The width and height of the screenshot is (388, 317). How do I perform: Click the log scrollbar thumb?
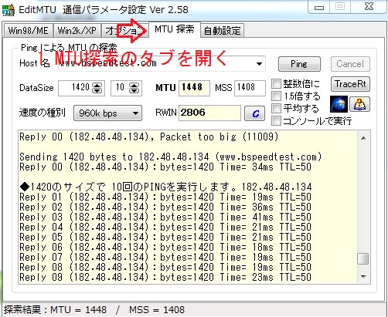[x=363, y=259]
